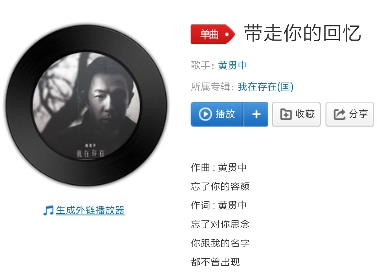Image resolution: width=377 pixels, height=273 pixels.
Task: Click the song title 带走你的回忆
Action: 302,33
